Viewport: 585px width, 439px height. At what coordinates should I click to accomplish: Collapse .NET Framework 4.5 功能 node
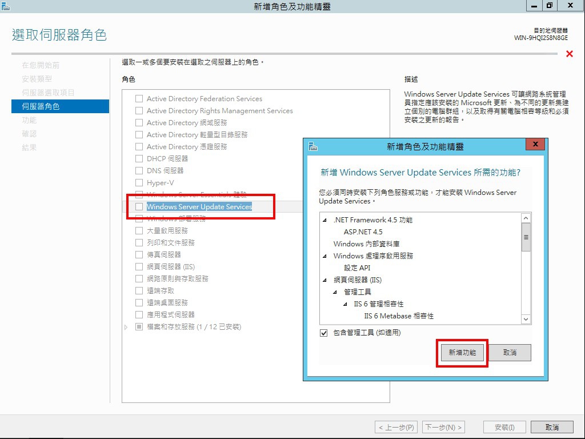324,220
